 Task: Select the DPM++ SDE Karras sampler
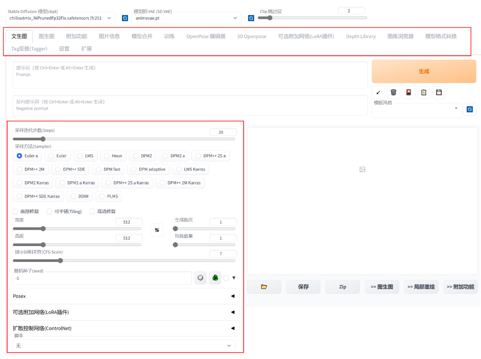[38, 196]
